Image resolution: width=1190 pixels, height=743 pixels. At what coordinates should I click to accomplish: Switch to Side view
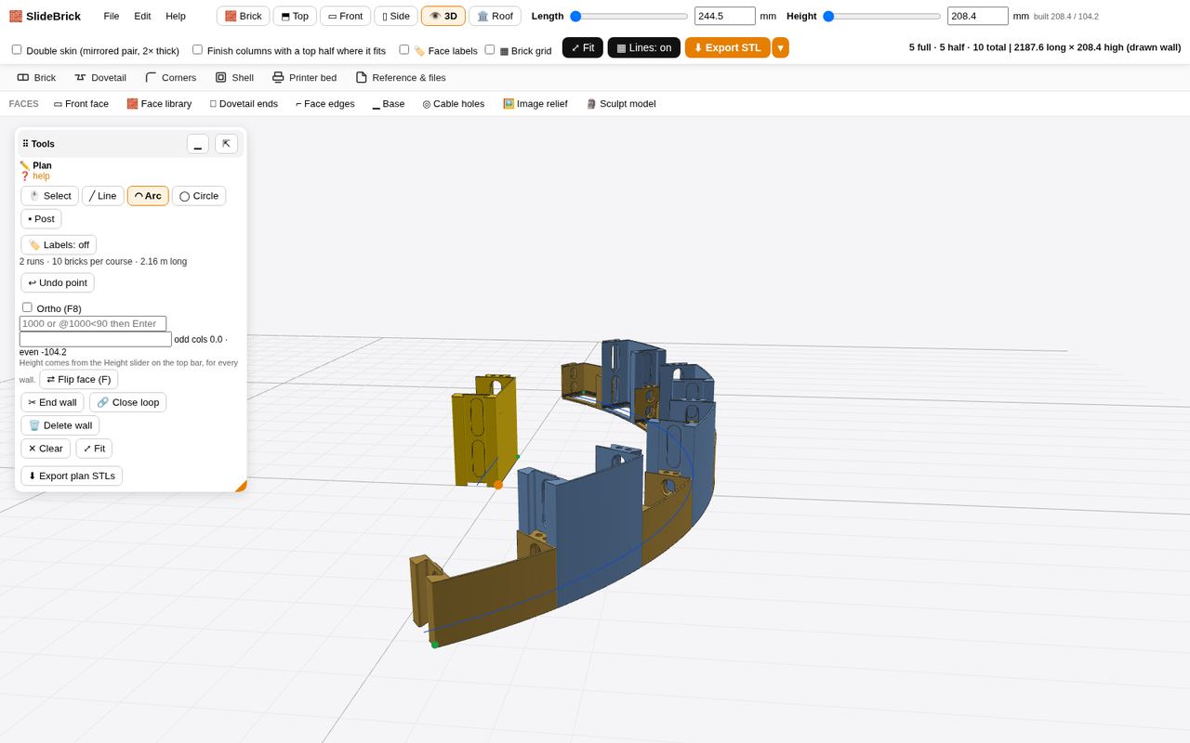click(396, 16)
